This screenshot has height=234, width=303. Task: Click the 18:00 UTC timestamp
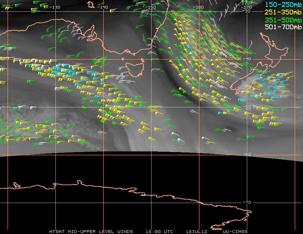coord(159,232)
